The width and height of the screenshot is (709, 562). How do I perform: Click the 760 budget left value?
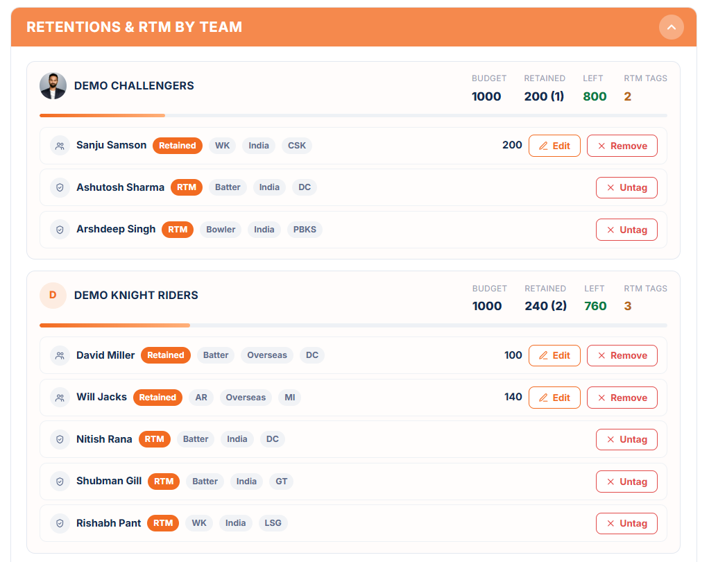click(595, 306)
